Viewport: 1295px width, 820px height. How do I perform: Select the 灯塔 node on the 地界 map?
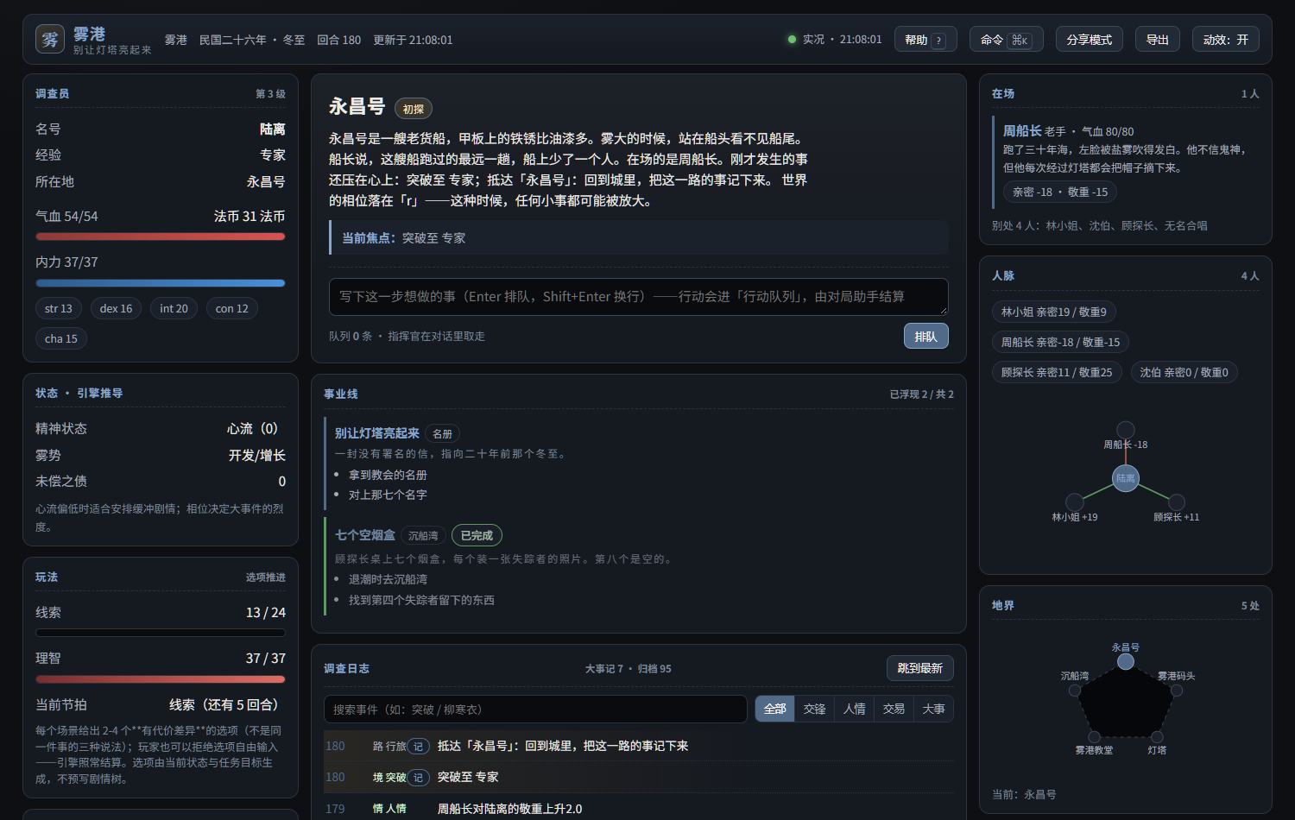[1157, 736]
